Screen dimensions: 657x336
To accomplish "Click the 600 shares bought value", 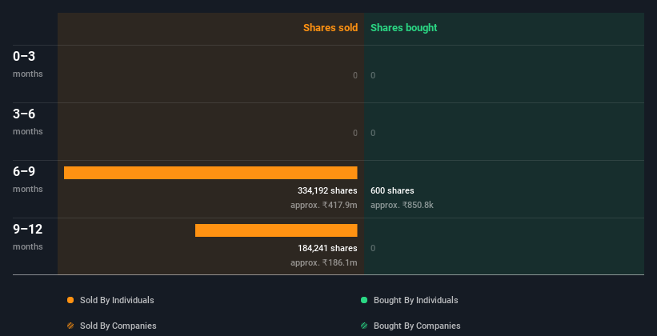I will (x=392, y=190).
